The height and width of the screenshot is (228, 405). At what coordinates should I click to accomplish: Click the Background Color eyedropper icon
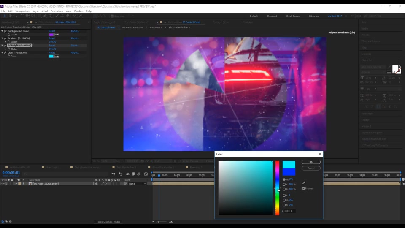click(x=57, y=35)
